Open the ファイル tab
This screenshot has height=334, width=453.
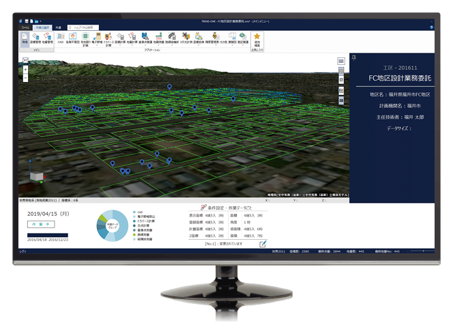25,27
